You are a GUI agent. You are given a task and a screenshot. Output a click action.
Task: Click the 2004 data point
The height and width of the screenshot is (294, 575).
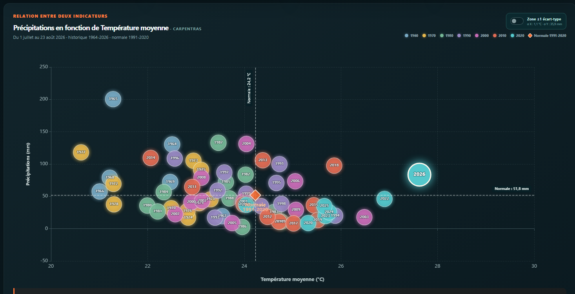[246, 144]
